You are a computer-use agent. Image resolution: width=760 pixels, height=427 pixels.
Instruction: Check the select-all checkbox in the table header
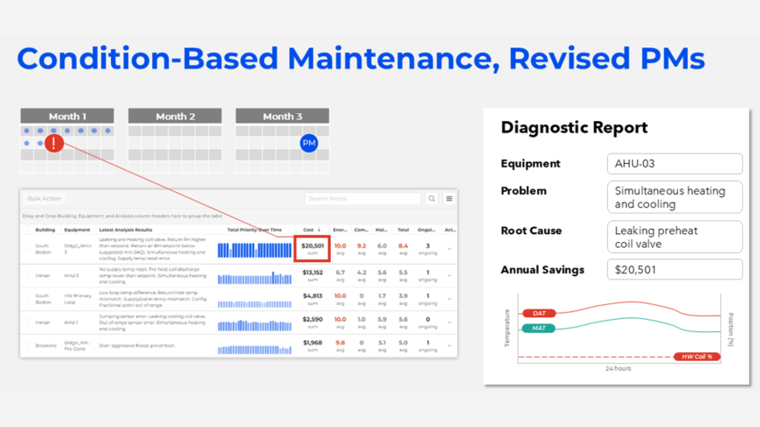(x=26, y=229)
